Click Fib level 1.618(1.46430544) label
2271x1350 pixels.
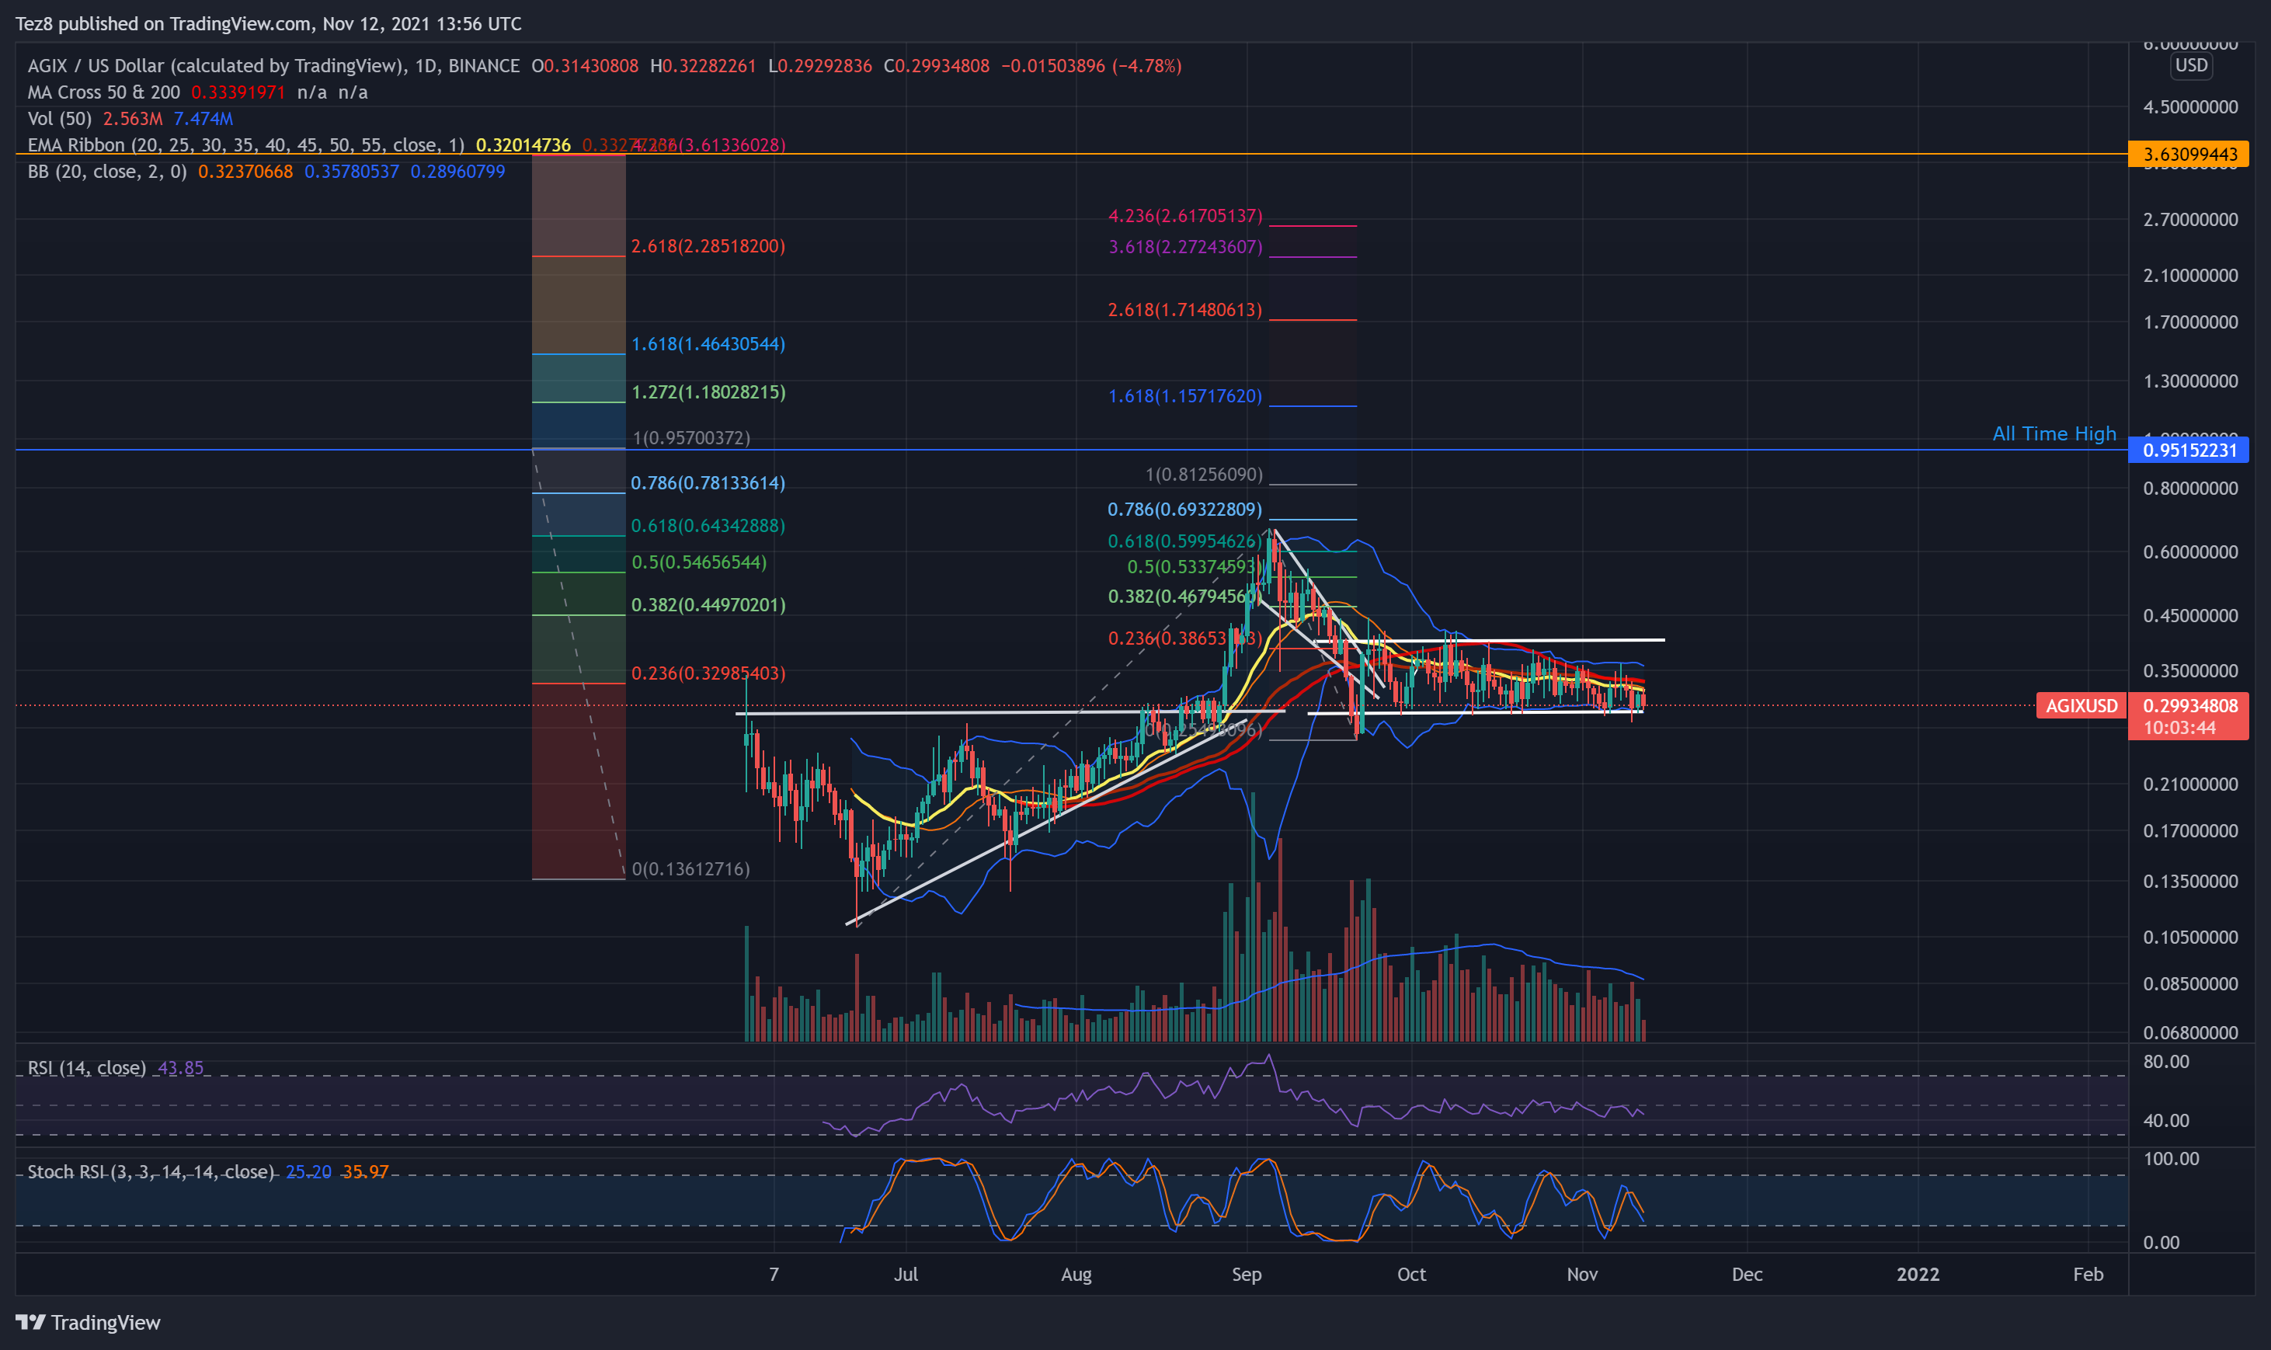pyautogui.click(x=708, y=344)
